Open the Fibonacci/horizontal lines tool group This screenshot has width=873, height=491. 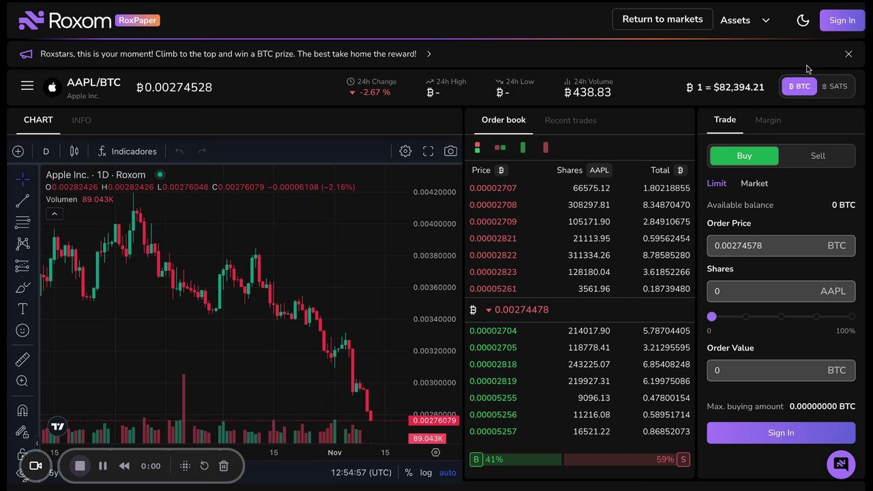point(23,222)
